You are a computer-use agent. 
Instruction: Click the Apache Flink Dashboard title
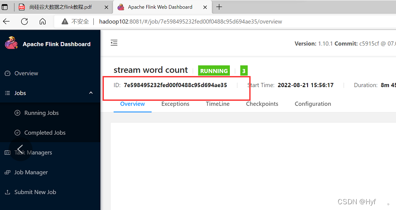57,44
